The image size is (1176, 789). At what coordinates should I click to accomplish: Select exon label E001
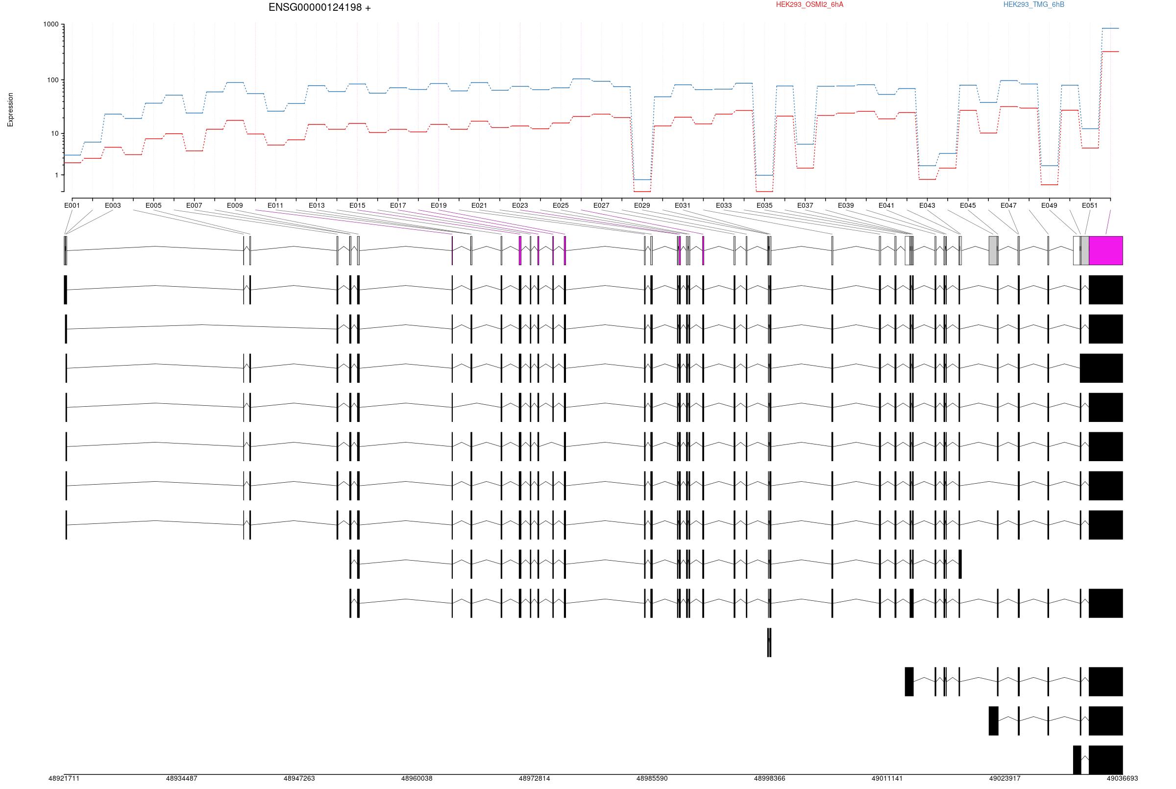(72, 205)
